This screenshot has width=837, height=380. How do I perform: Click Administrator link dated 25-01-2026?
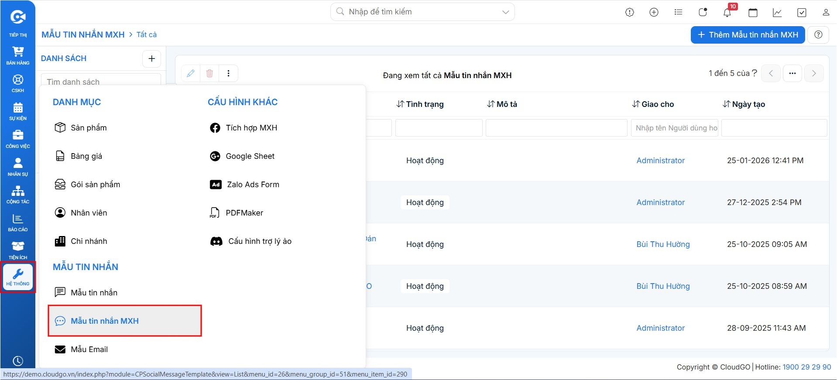click(660, 160)
